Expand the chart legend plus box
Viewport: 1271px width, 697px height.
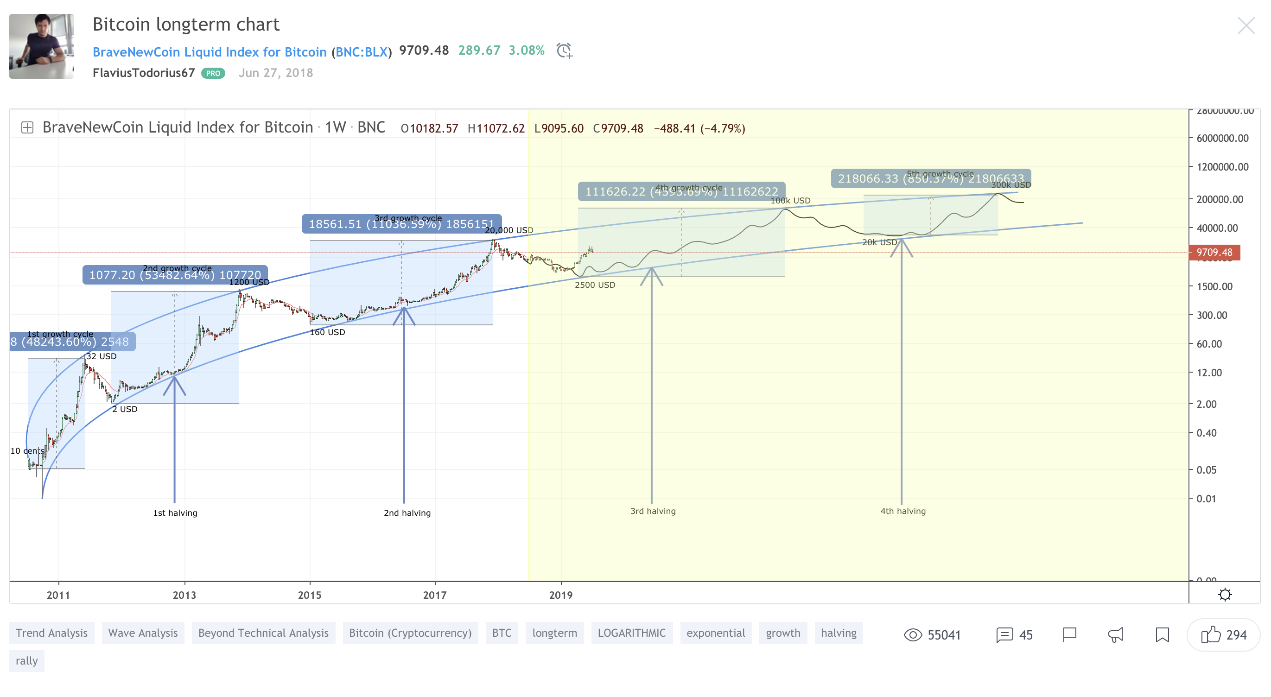pos(27,128)
